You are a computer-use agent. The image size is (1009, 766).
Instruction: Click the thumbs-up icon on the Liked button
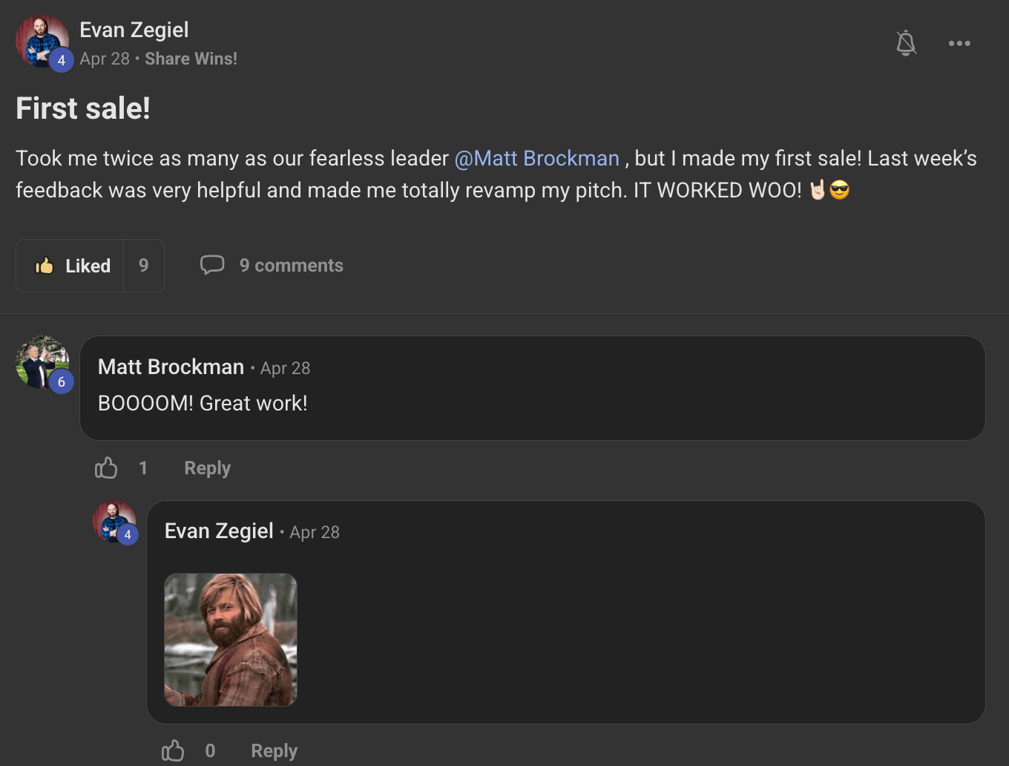[x=45, y=266]
